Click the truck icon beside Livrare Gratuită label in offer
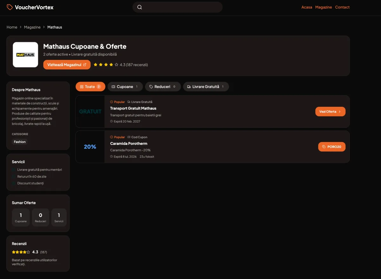The width and height of the screenshot is (381, 279). tap(129, 102)
